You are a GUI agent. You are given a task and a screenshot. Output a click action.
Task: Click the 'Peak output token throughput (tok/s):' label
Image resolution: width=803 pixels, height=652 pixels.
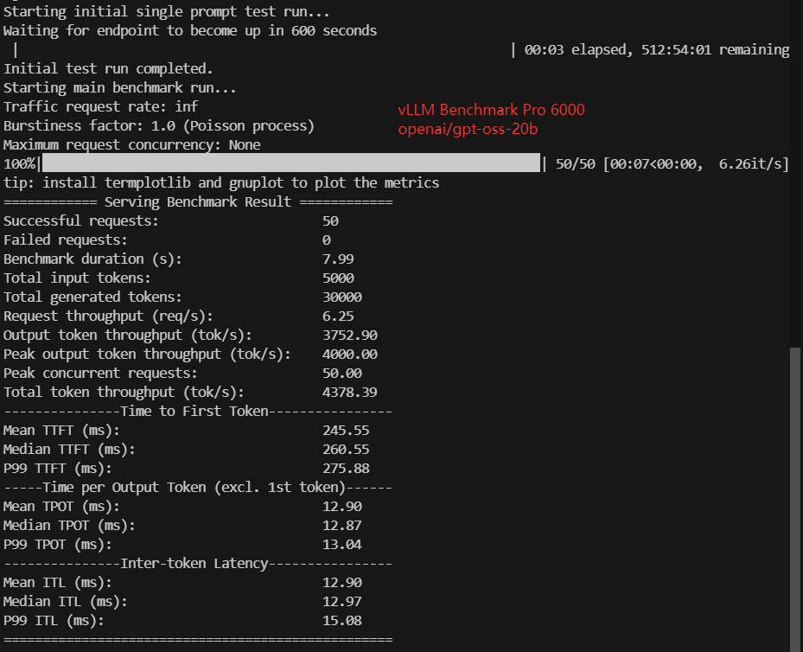(x=147, y=354)
